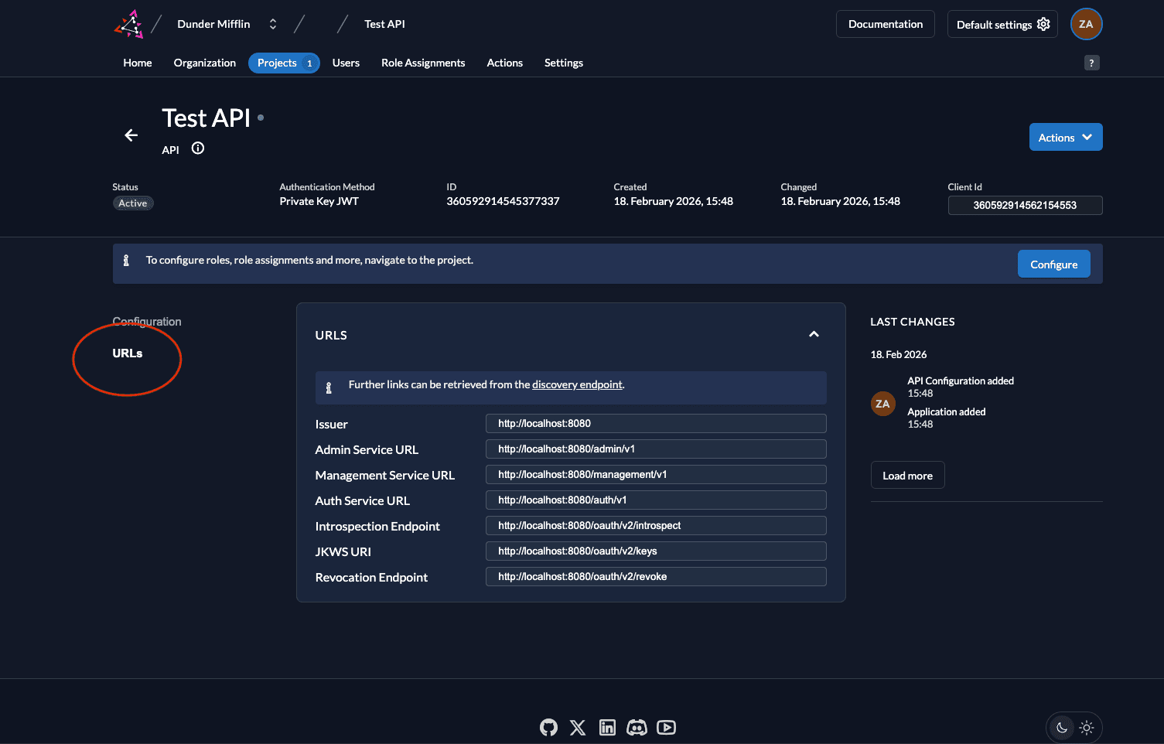1164x744 pixels.
Task: Open the Discord footer icon
Action: 637,727
